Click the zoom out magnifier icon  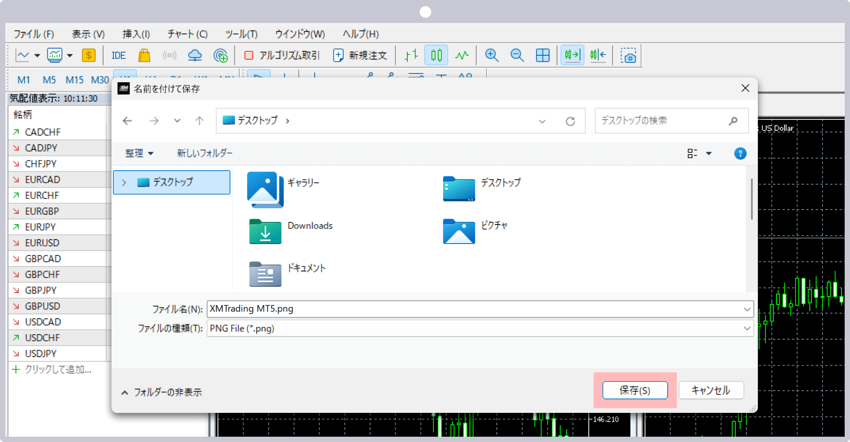pos(517,55)
